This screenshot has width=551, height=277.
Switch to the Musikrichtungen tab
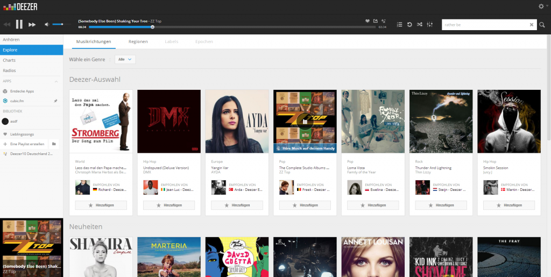tap(94, 41)
